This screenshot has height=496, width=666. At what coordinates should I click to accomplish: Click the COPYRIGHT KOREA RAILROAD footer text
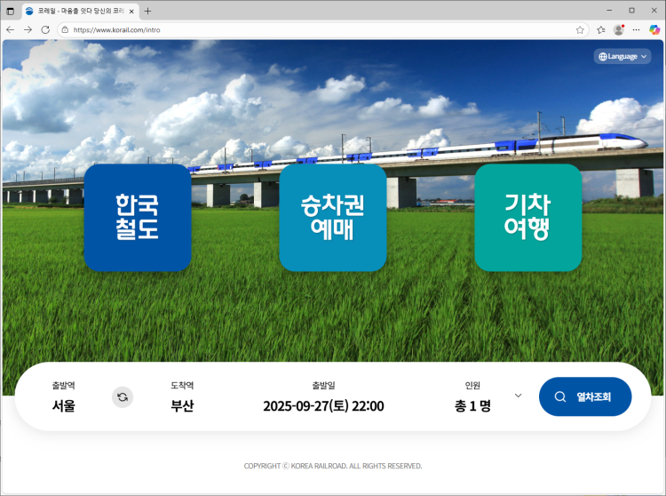pyautogui.click(x=333, y=466)
